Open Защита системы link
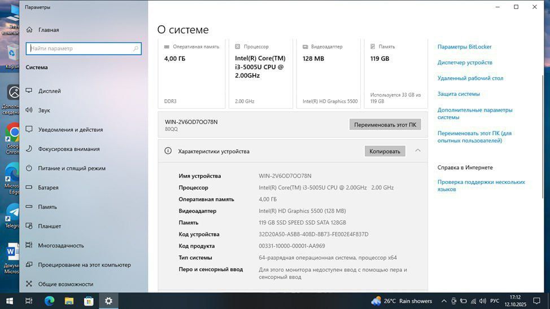550x309 pixels. coord(459,94)
